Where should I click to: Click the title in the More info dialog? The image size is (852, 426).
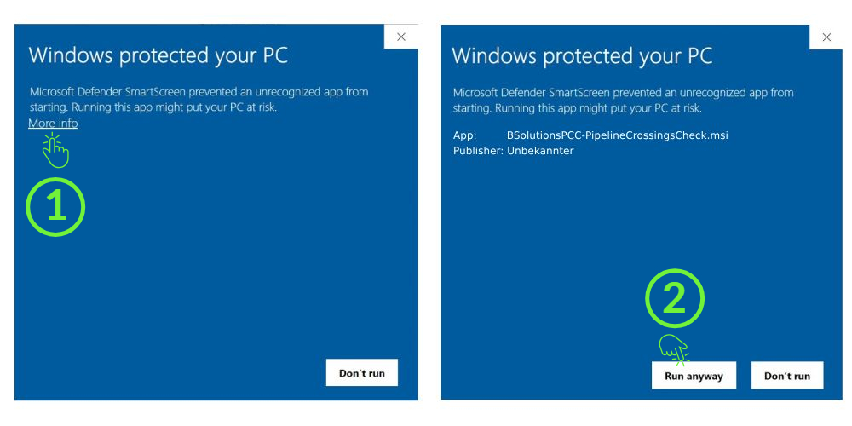[x=158, y=56]
